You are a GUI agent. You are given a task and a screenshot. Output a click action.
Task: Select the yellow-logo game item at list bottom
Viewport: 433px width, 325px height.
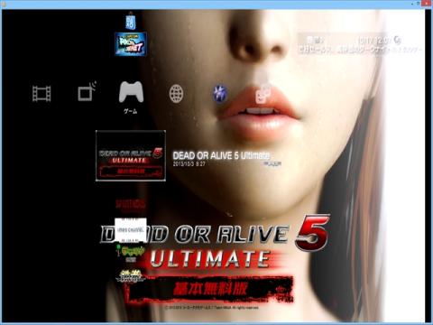131,276
